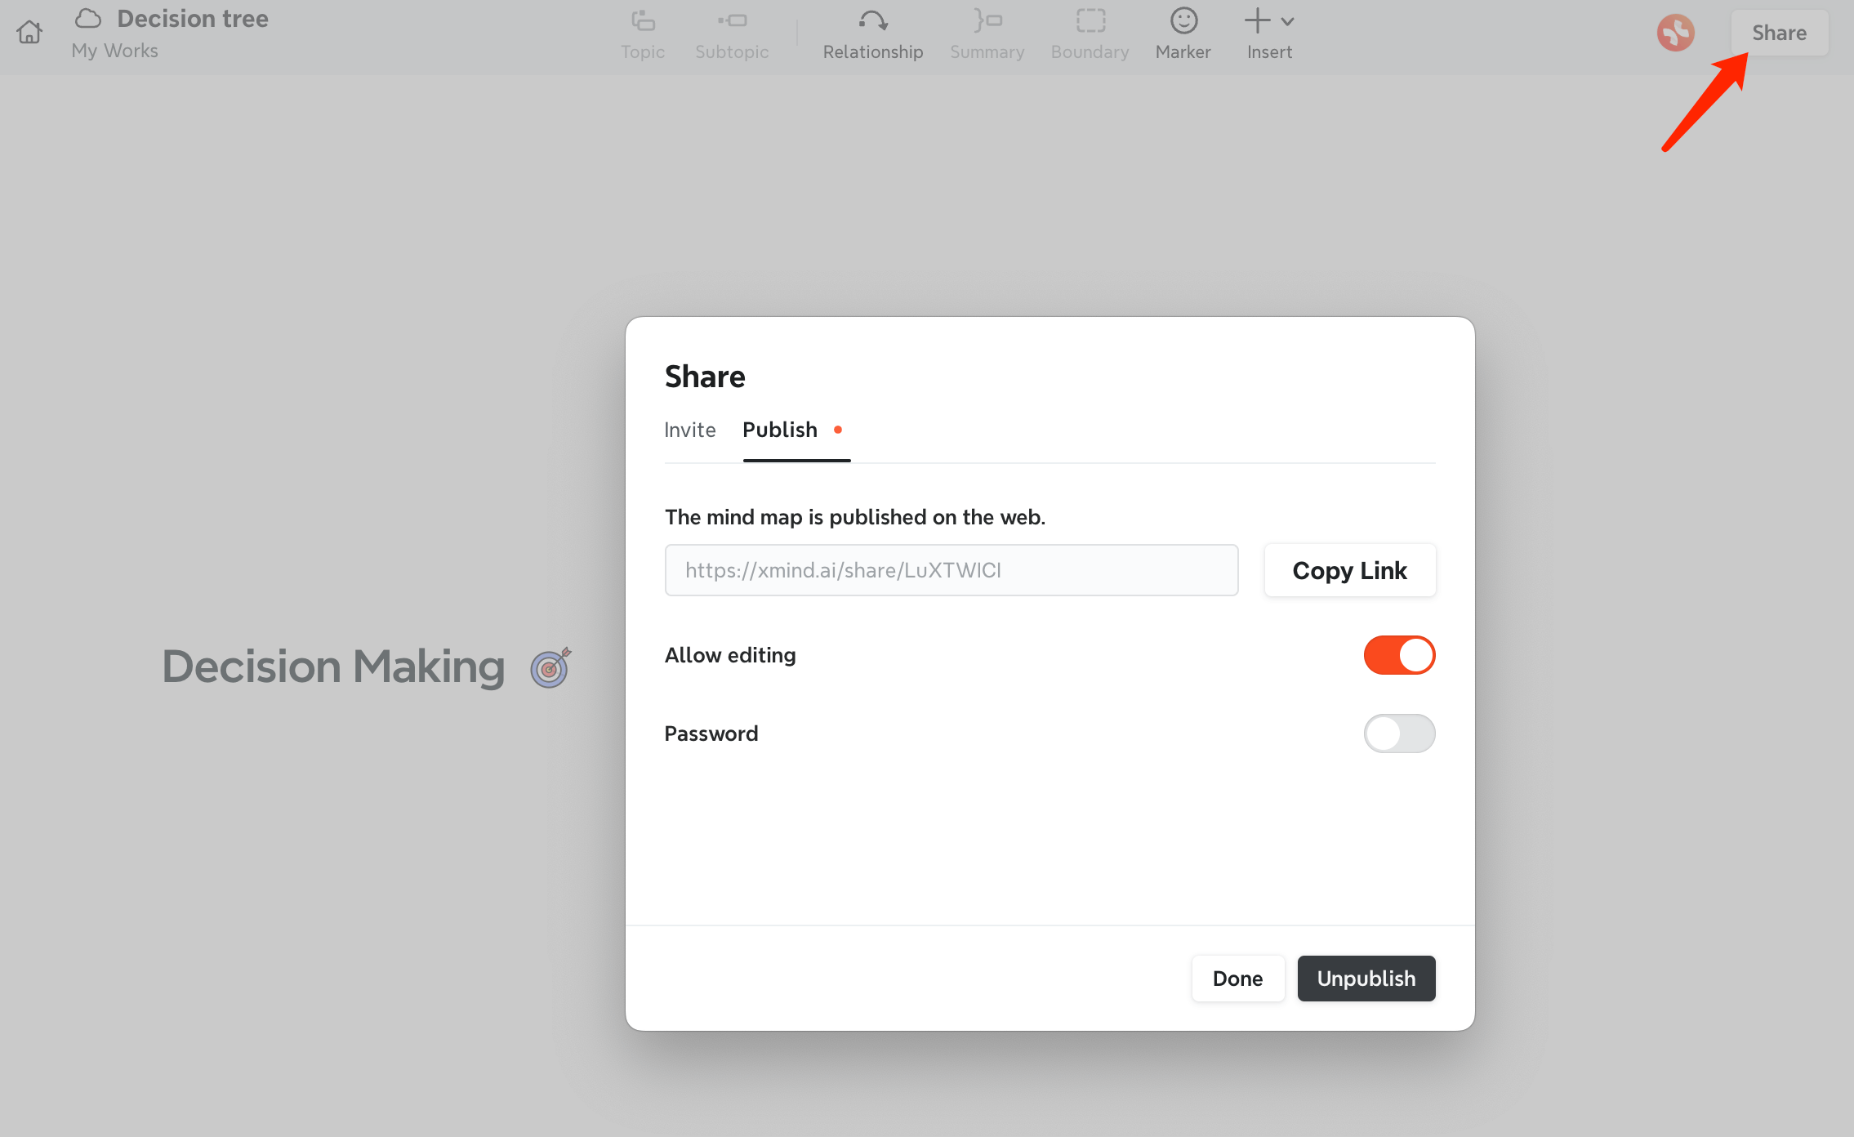
Task: Open the Marker smiley panel
Action: [x=1183, y=34]
